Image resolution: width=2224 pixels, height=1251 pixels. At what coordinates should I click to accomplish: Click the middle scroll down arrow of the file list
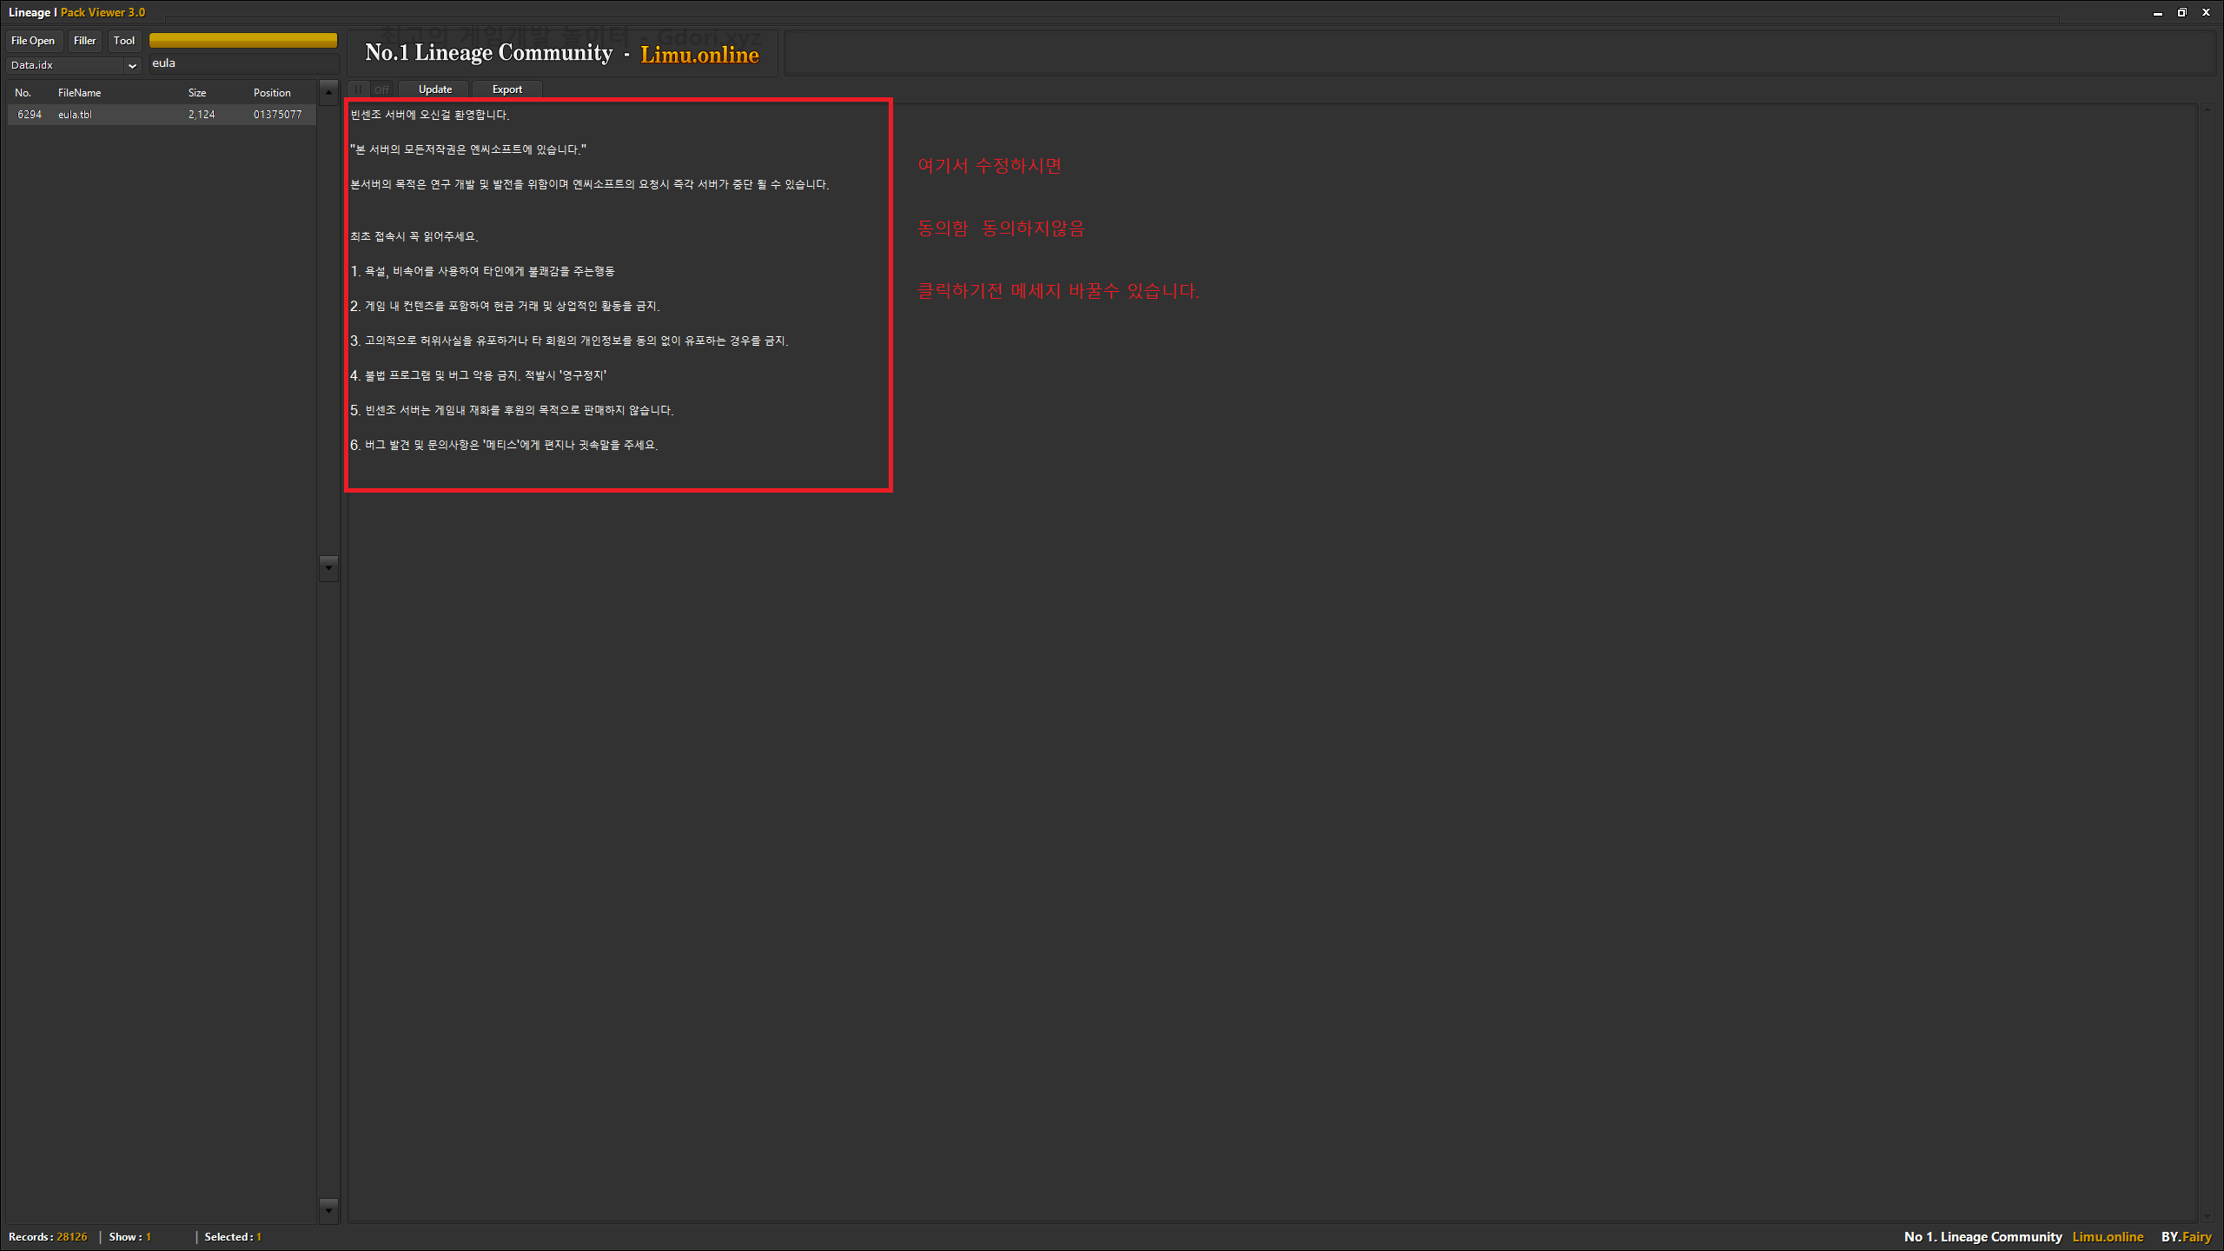(328, 568)
